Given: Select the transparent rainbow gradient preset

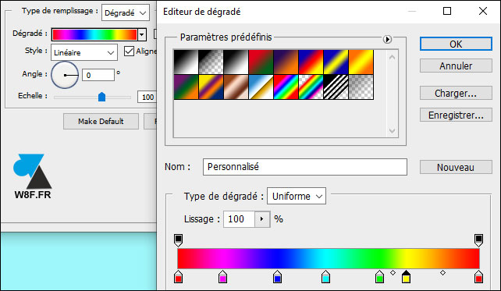Looking at the screenshot, I should [311, 87].
